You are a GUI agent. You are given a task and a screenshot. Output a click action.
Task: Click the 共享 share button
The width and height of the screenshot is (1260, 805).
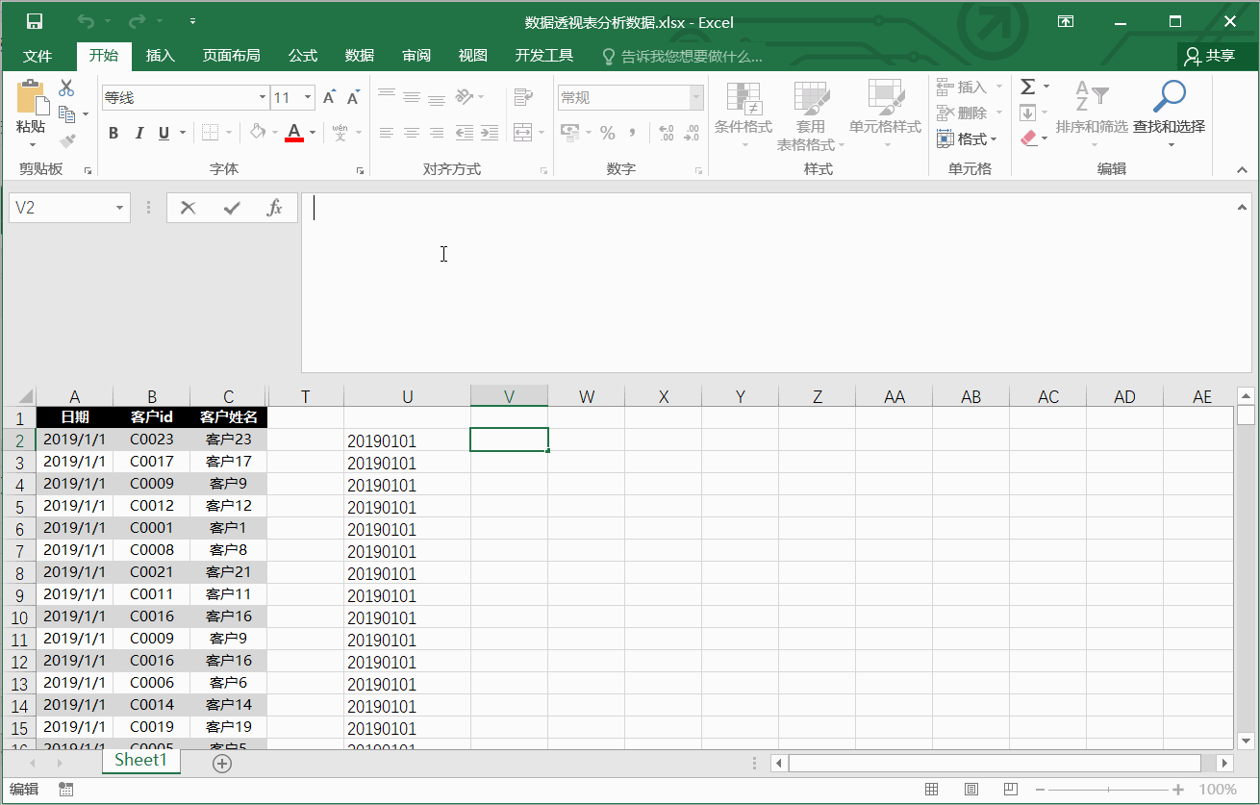pos(1210,56)
